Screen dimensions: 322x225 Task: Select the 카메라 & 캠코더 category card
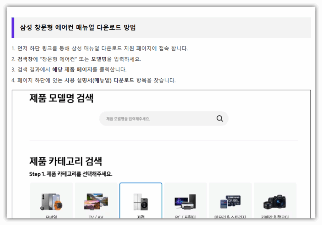tap(275, 200)
